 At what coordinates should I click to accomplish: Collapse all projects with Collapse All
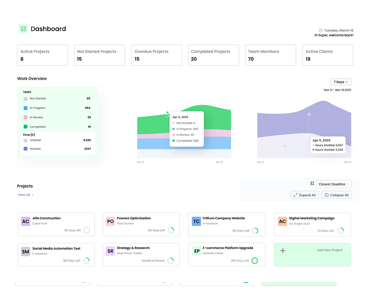click(x=336, y=195)
